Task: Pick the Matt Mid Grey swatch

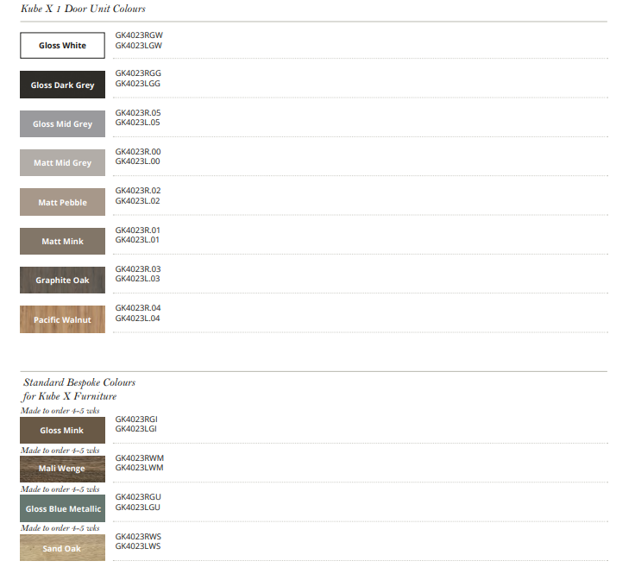Action: coord(62,163)
